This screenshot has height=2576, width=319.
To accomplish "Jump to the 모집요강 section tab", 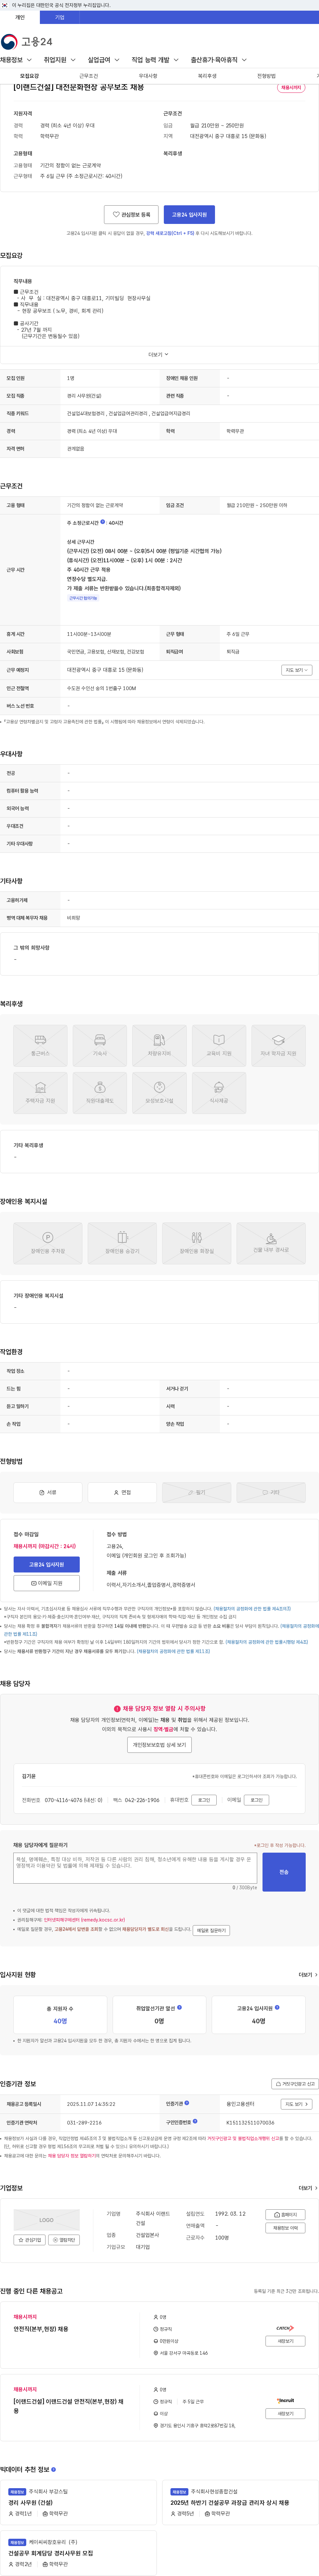I will point(30,76).
